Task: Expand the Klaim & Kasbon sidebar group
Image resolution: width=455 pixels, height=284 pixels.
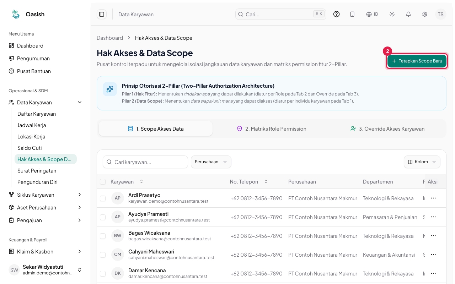Action: [x=45, y=252]
